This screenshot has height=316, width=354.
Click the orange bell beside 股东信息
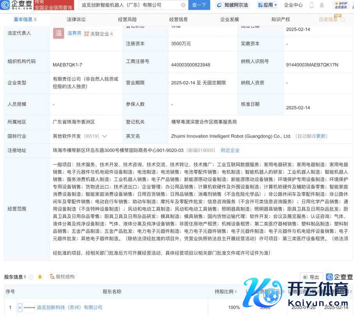click(40, 277)
